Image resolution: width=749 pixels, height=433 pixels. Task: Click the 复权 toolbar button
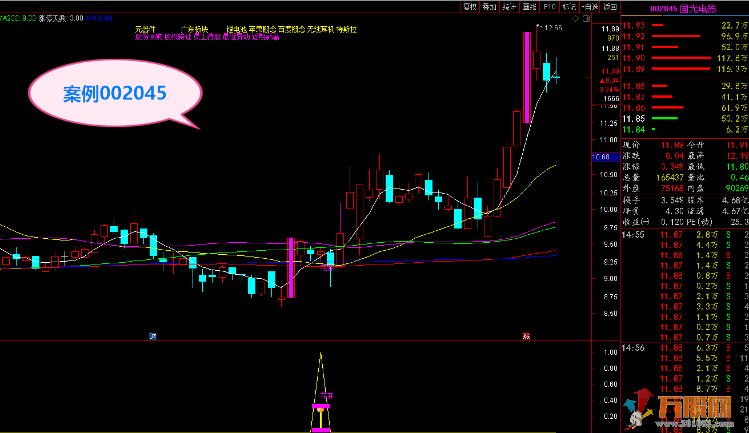pos(470,7)
